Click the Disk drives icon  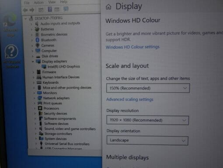38,57
